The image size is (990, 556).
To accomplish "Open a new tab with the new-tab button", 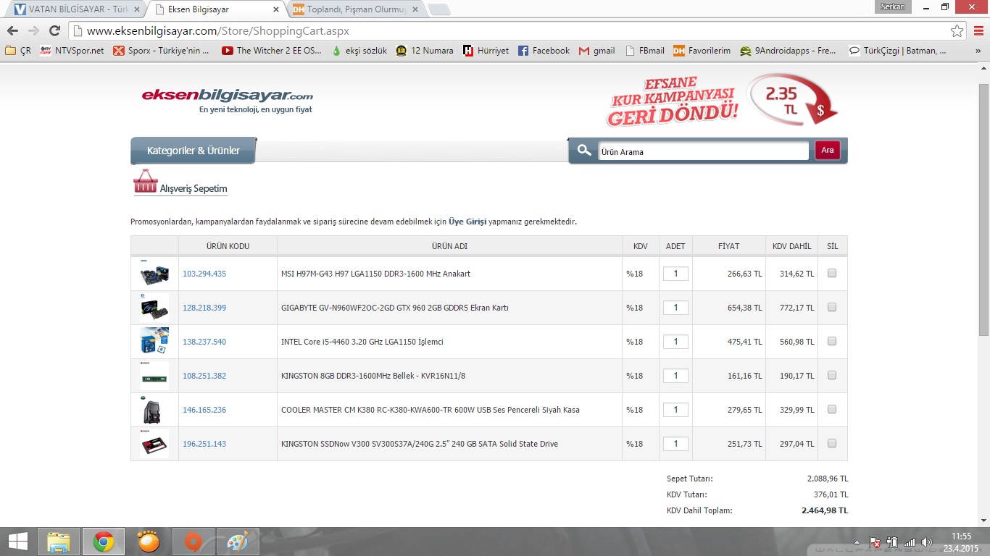I will click(439, 9).
